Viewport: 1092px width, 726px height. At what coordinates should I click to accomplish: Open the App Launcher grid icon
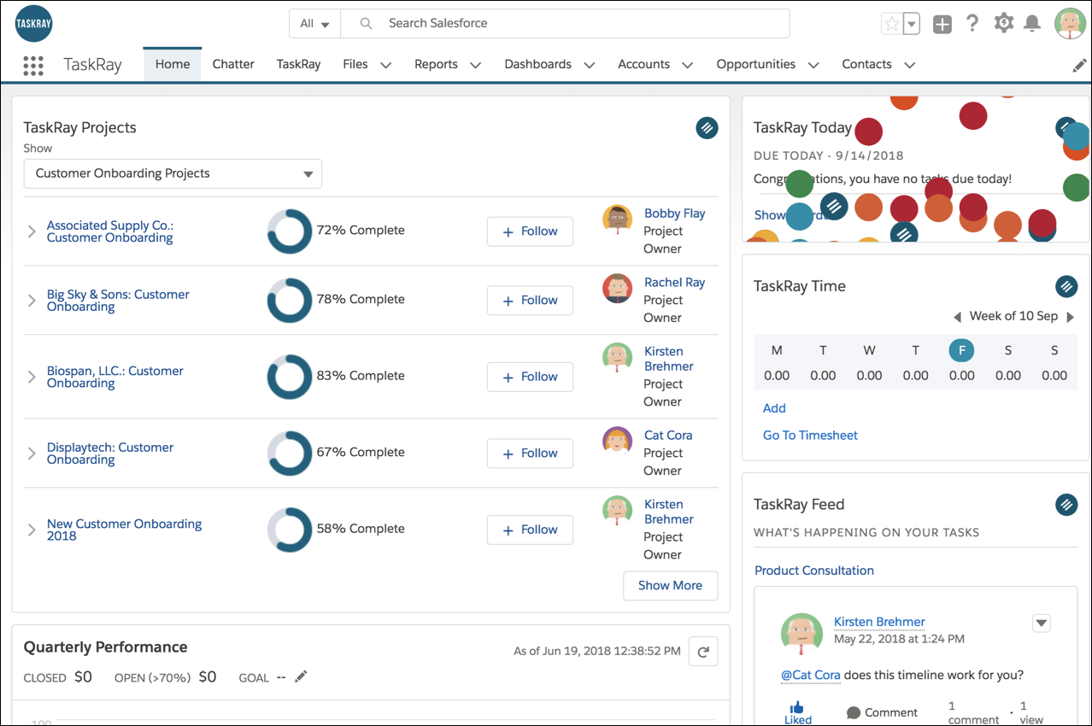click(33, 65)
